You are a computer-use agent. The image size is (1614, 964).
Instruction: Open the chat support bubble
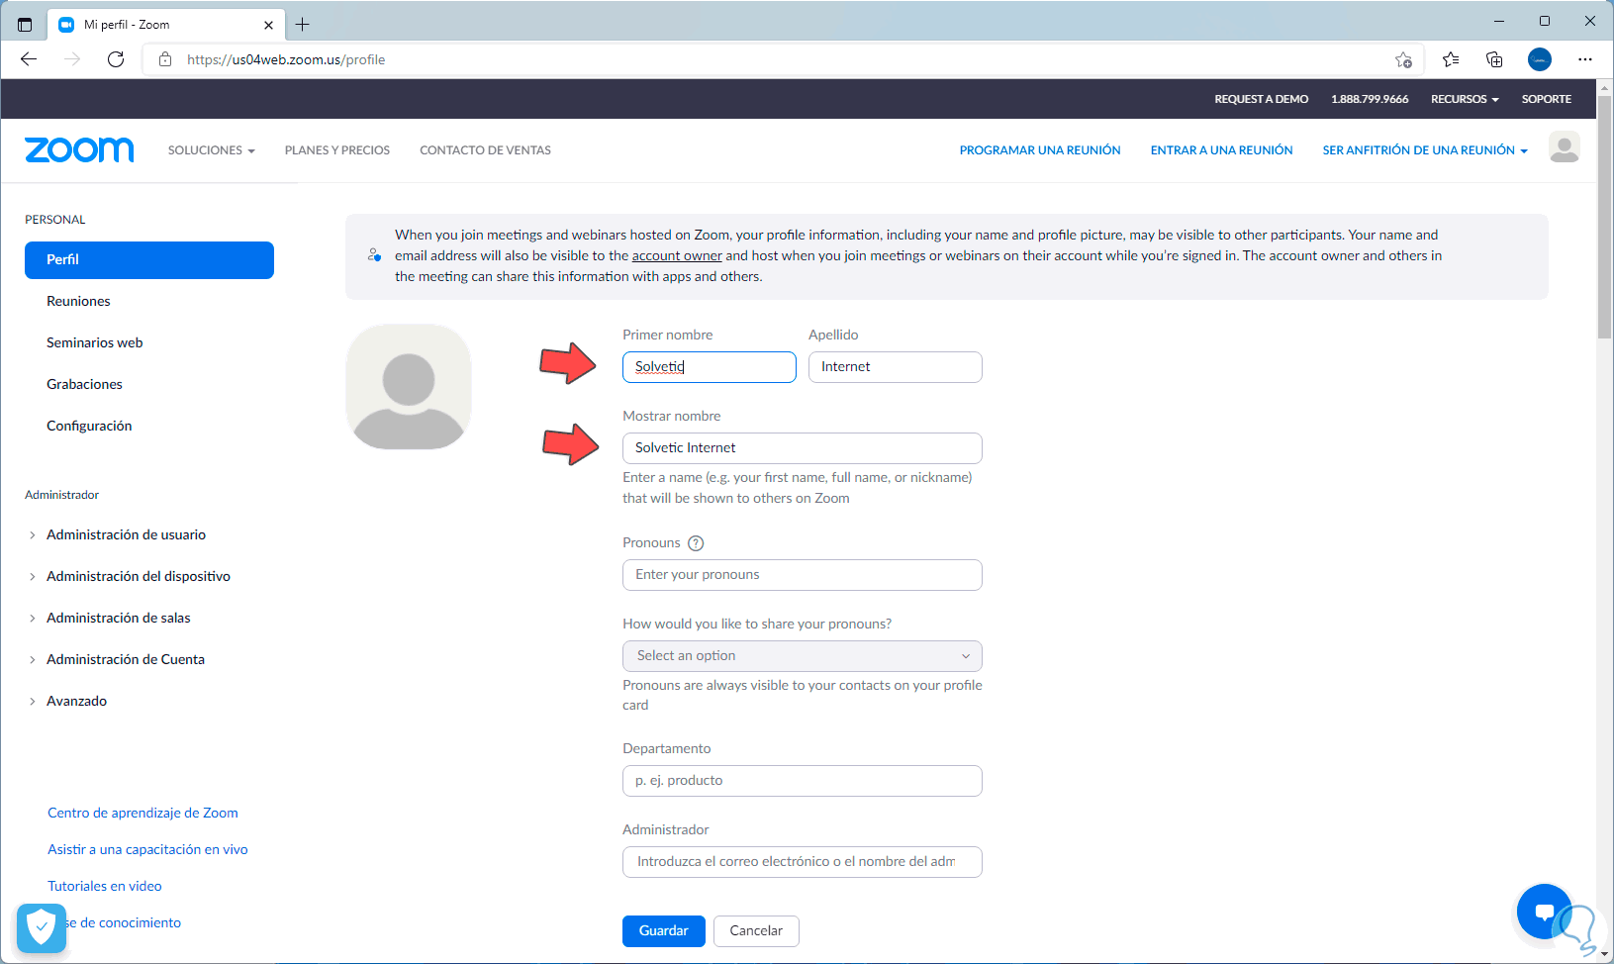(1544, 911)
